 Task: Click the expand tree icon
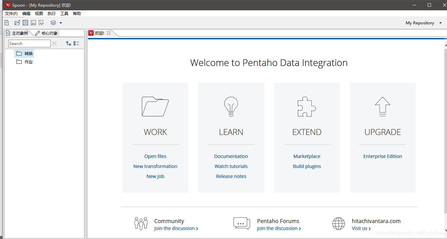coord(69,43)
